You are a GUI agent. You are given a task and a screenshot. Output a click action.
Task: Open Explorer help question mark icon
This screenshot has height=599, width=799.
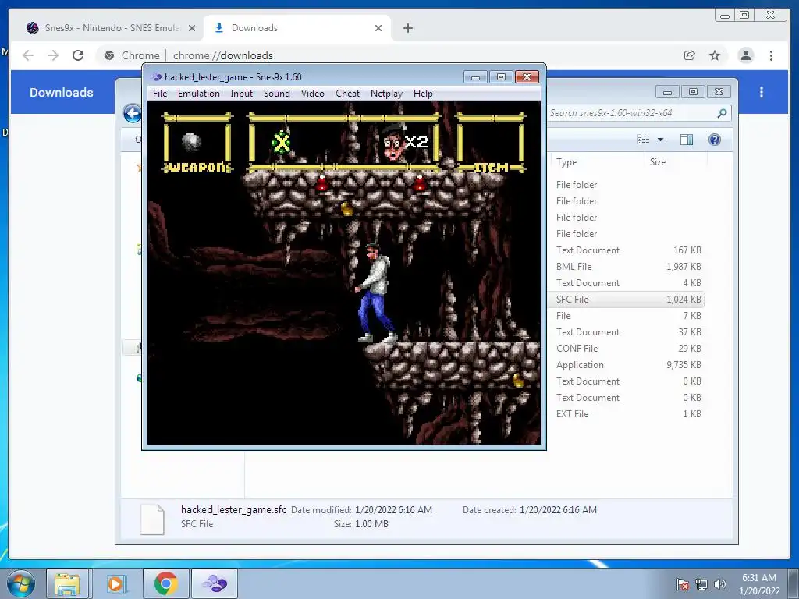pos(715,140)
